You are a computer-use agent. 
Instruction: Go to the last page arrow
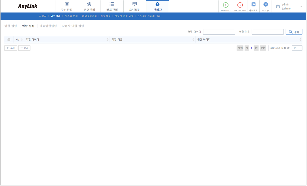[x=263, y=48]
